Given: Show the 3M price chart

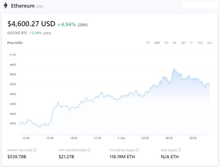Looking at the screenshot, I should coord(183,43).
